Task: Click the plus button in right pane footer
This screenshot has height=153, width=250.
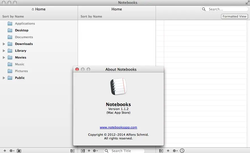Action: 168,151
